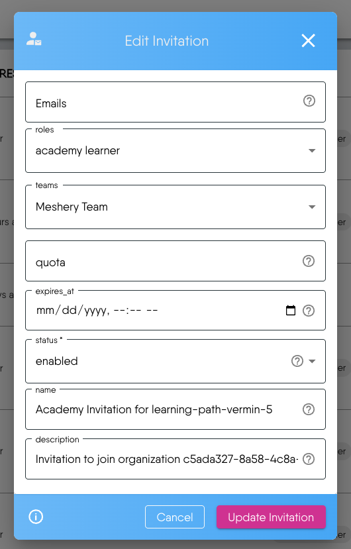
Task: Click the Update Invitation button
Action: tap(271, 517)
